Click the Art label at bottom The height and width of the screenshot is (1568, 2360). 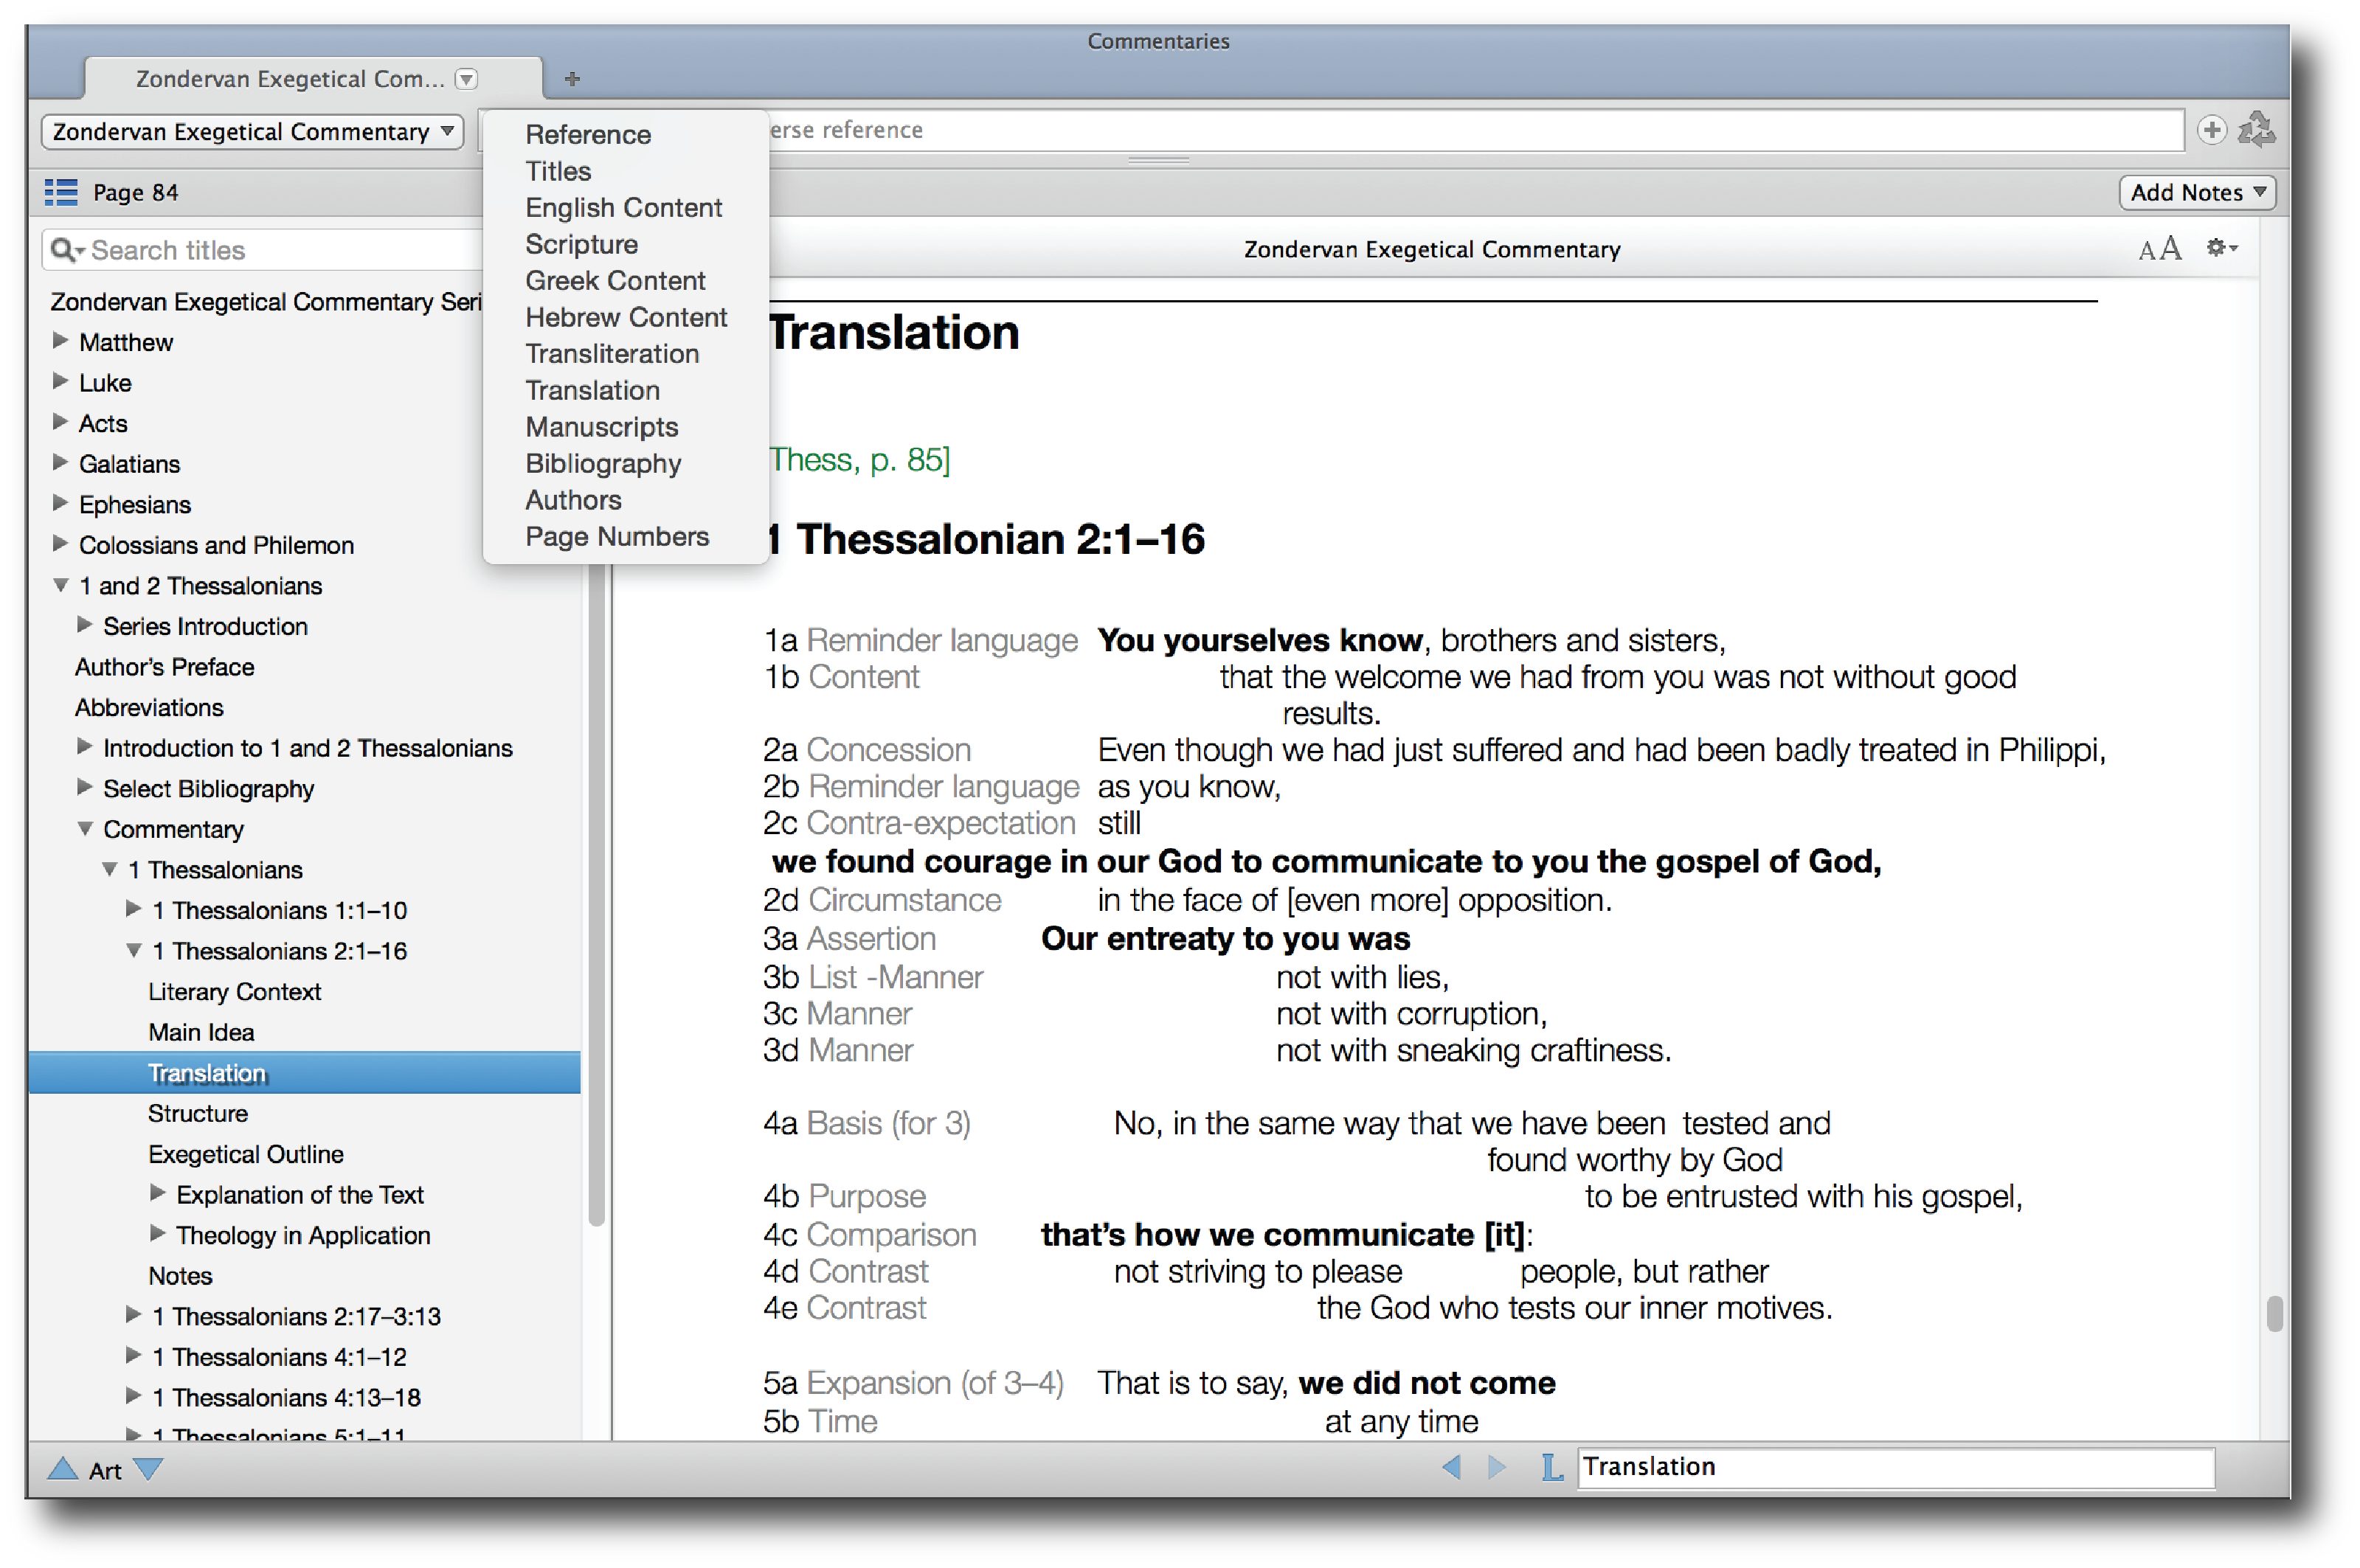click(105, 1470)
